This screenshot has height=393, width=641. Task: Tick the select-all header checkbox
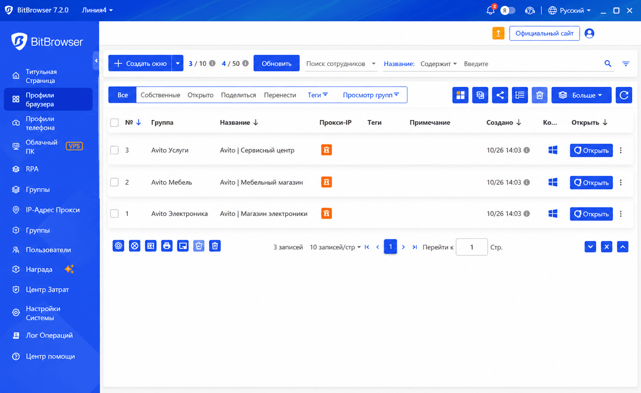115,122
